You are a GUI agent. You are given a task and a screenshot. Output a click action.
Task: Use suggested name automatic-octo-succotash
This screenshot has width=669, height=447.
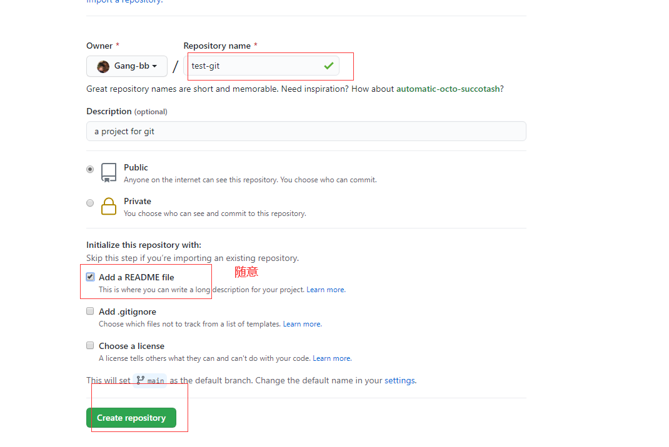(448, 89)
